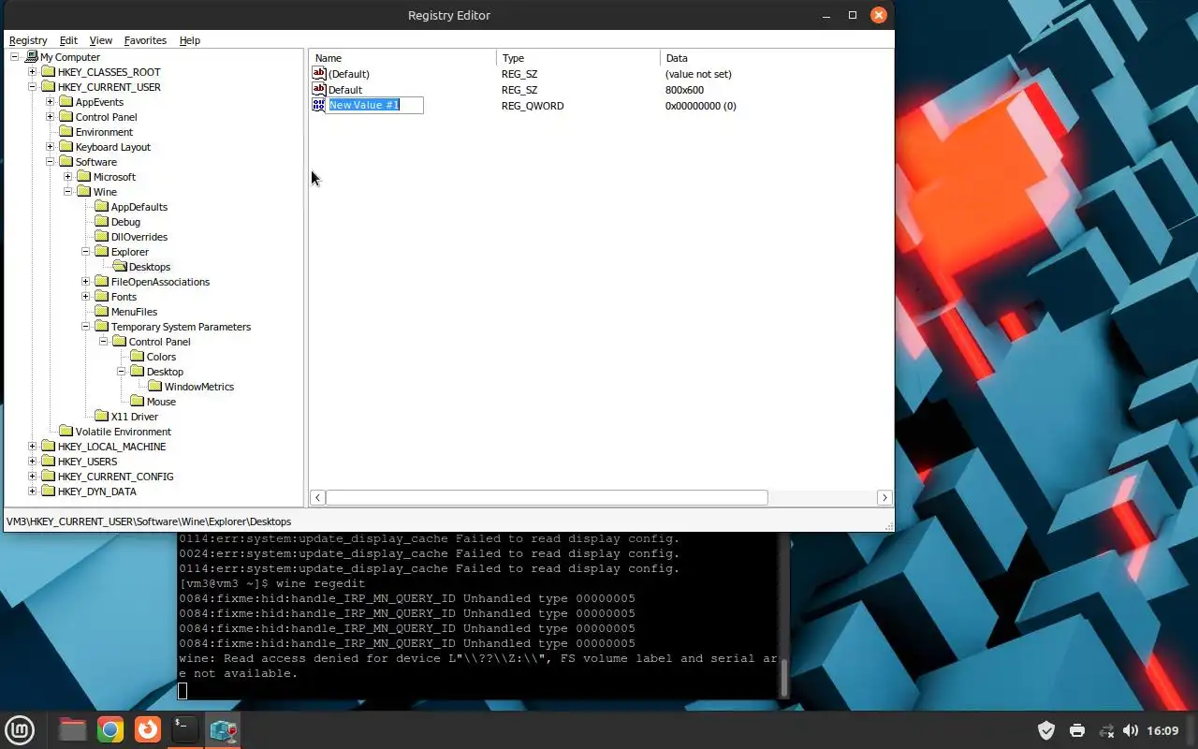Expand the Keyboard Layout node
Viewport: 1198px width, 749px height.
click(51, 147)
